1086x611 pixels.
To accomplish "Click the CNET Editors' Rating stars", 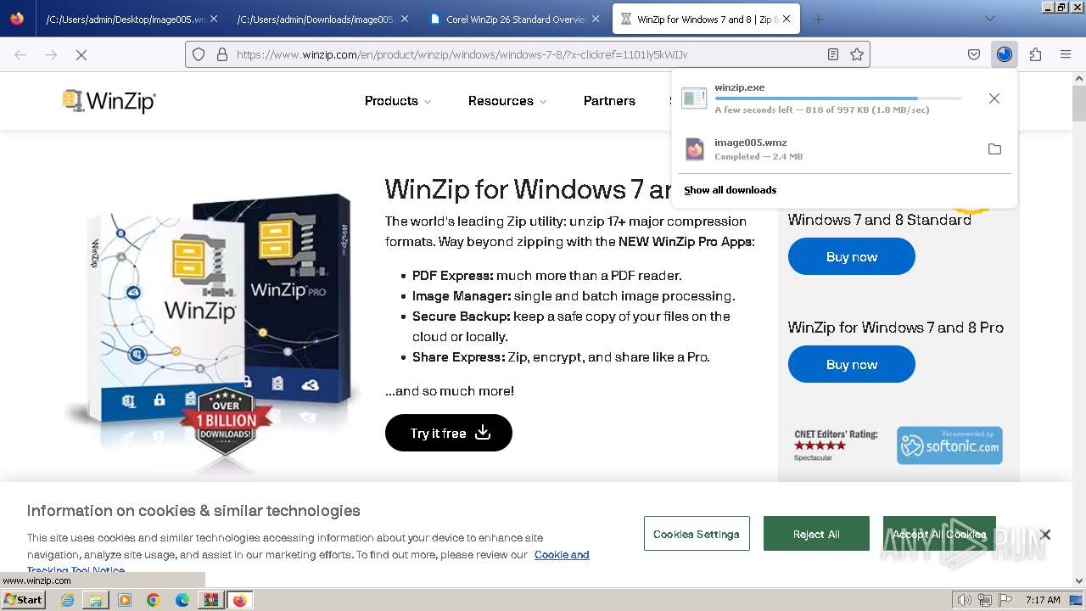I will pos(820,446).
